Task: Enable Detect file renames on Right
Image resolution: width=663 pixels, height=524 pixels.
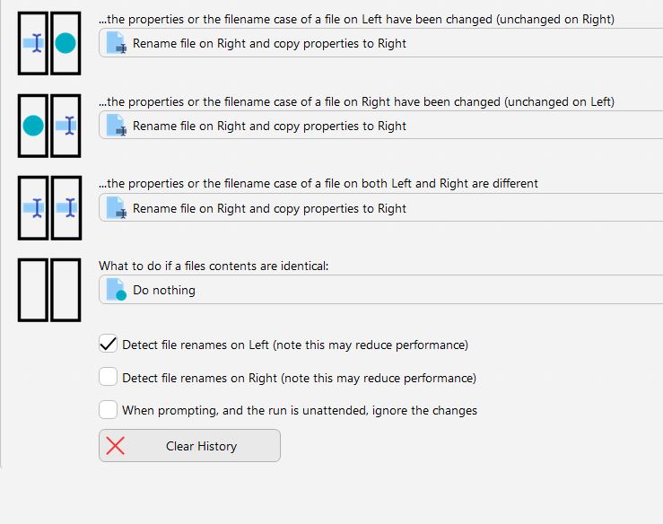Action: click(x=109, y=376)
